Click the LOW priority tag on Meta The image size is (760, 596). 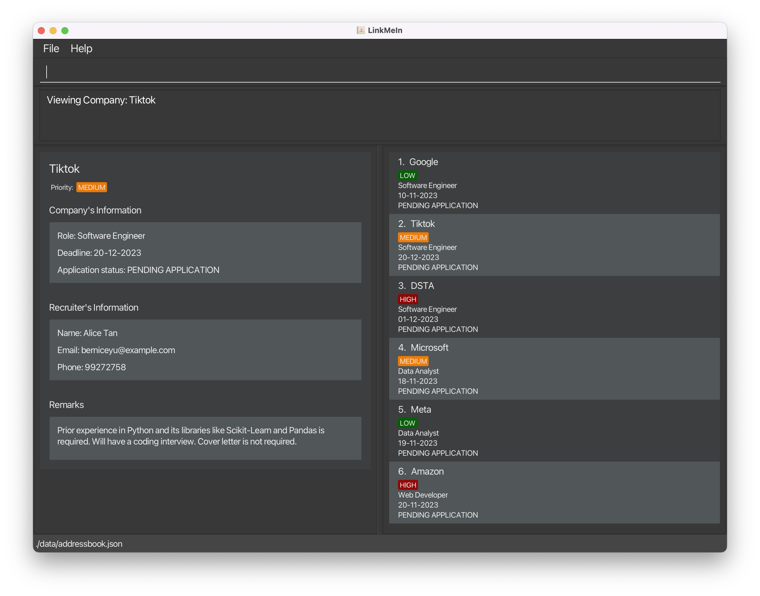(x=407, y=423)
